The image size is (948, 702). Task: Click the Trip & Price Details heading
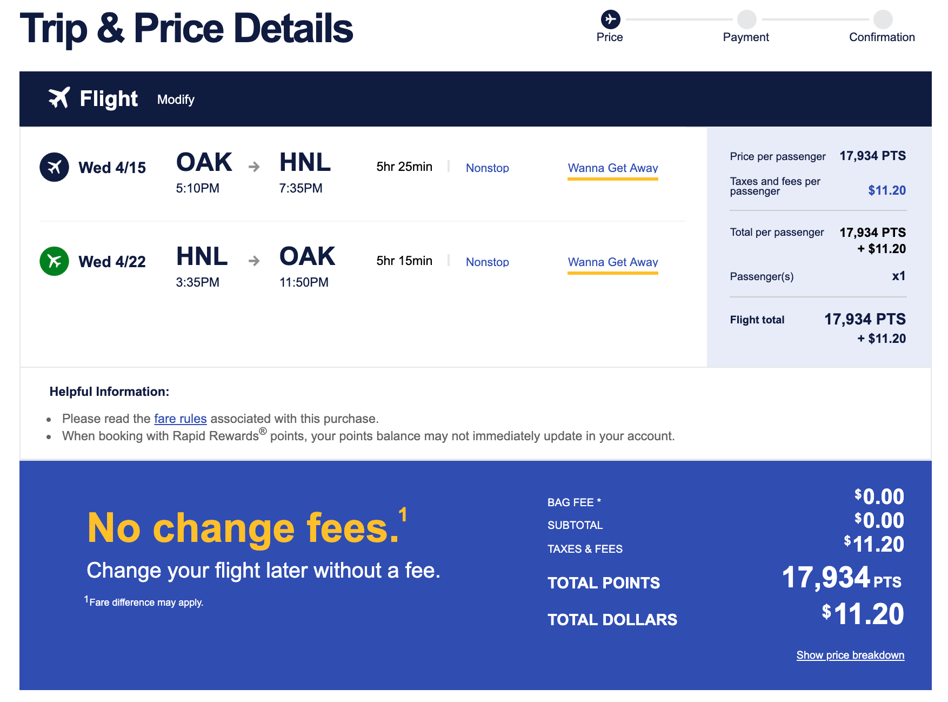pyautogui.click(x=186, y=29)
